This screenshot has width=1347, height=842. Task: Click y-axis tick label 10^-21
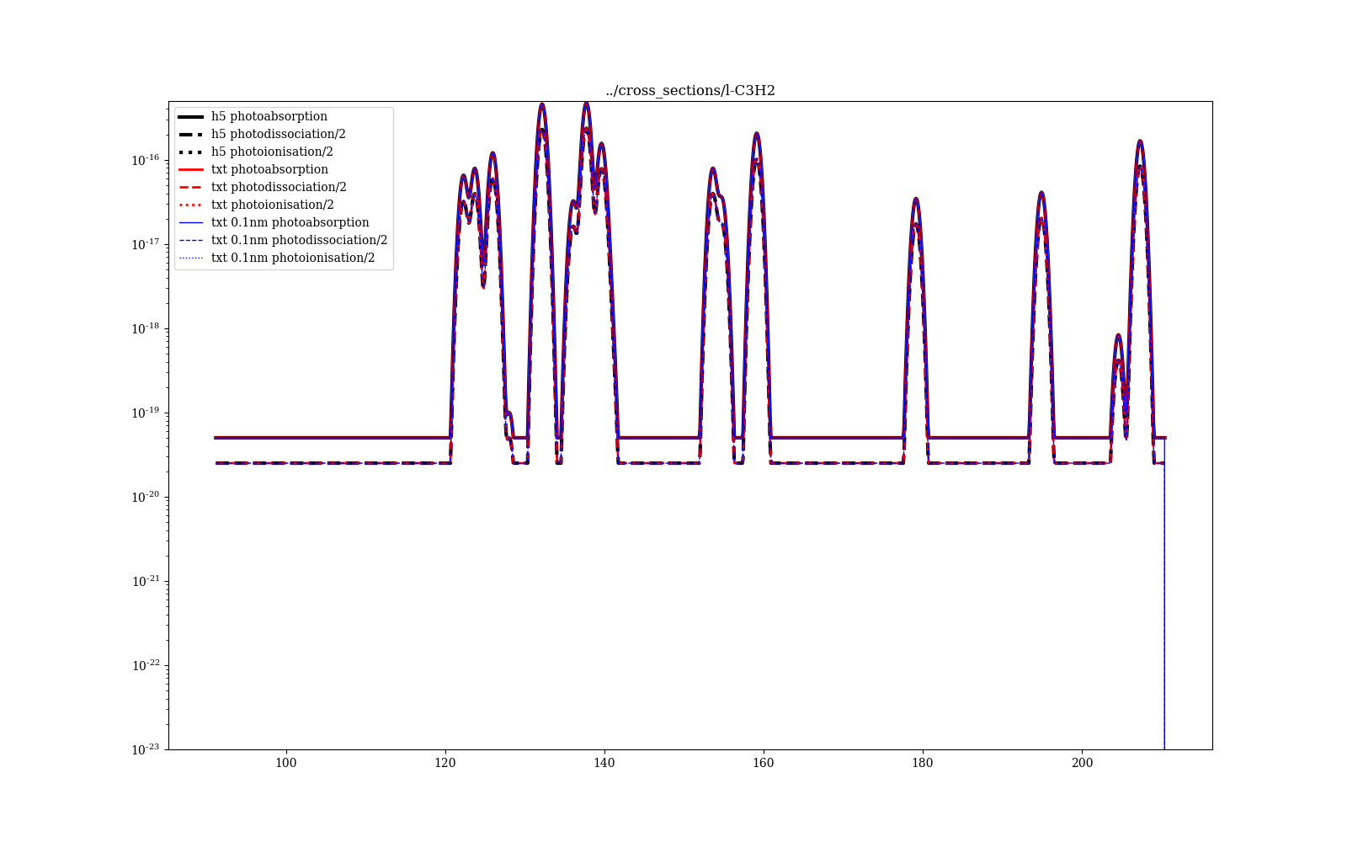coord(146,580)
